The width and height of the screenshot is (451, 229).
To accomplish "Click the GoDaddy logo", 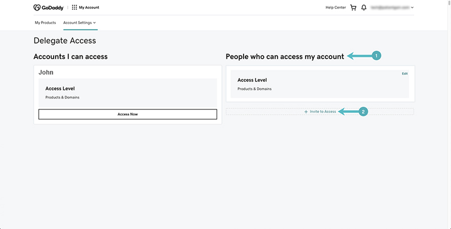I will (x=48, y=8).
